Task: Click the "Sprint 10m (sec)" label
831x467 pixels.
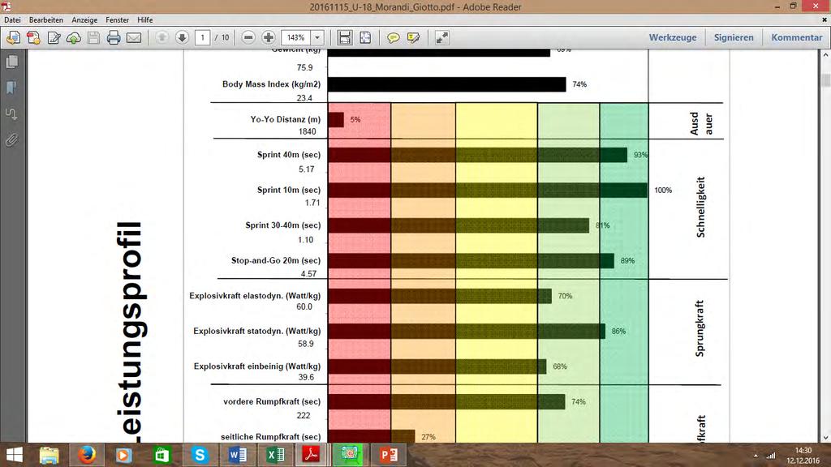Action: (x=289, y=190)
